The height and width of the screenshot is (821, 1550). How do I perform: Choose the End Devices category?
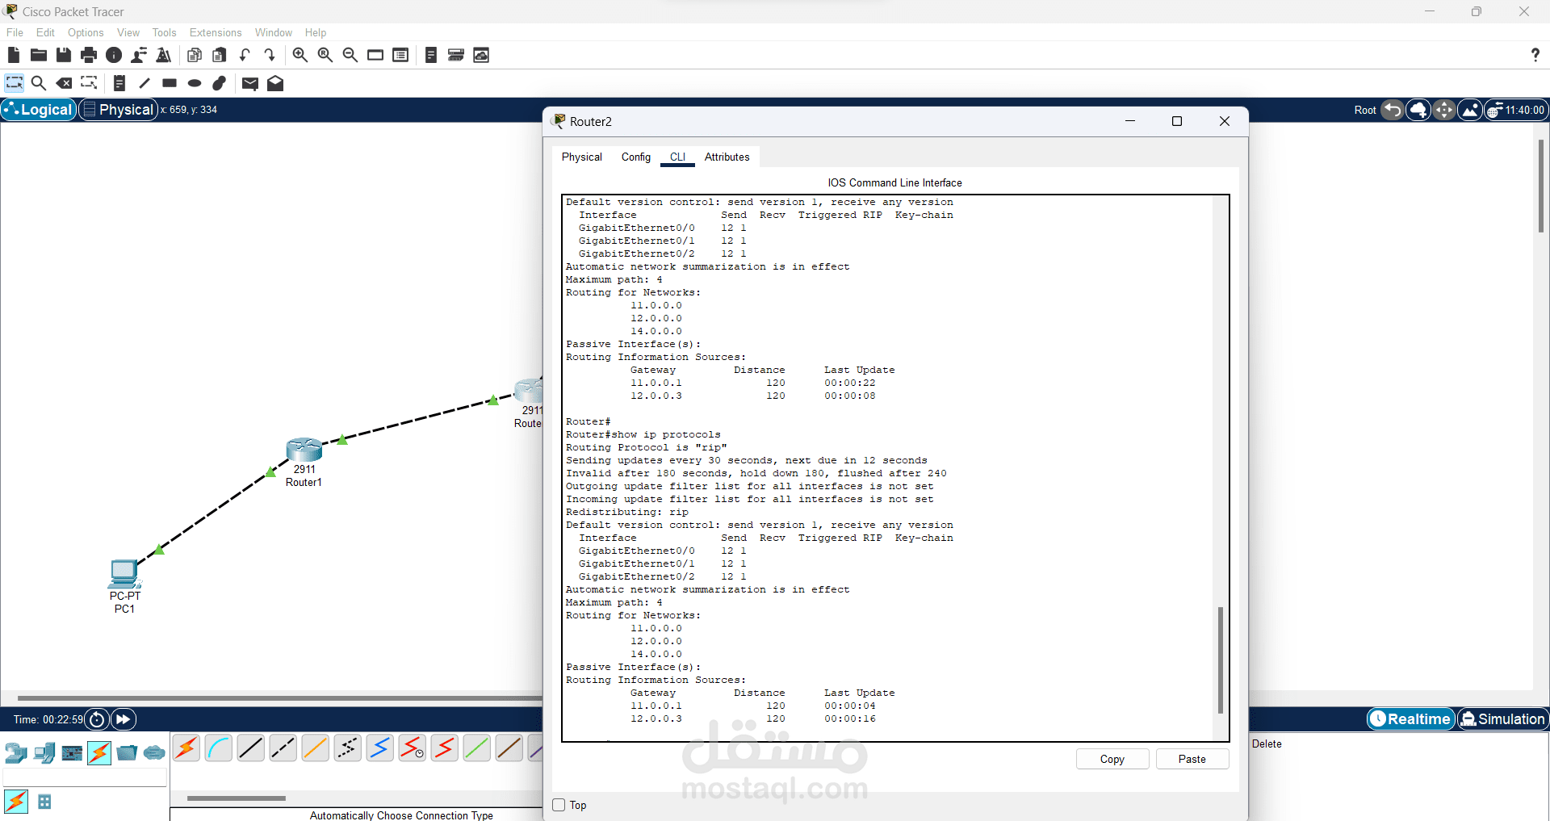44,753
